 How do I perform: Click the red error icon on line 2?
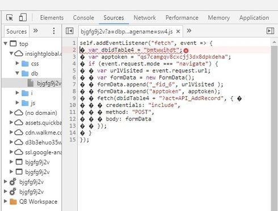pos(186,51)
